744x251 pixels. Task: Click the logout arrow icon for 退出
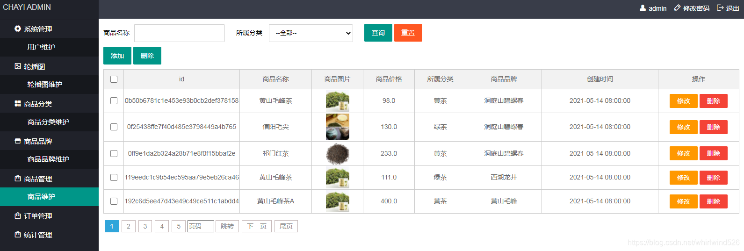click(x=720, y=8)
